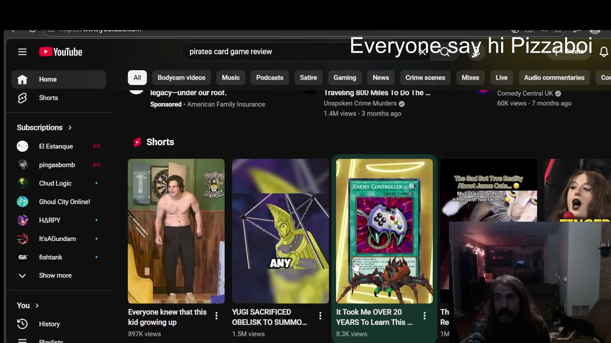Screen dimensions: 611x343
Task: Open 'Traveling 800 Miles To Do The ...' video title
Action: click(x=377, y=93)
